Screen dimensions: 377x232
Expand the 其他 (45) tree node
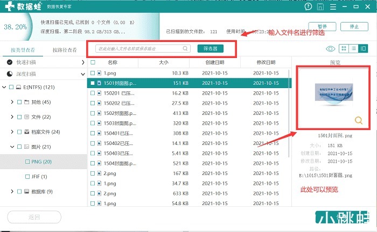[12, 102]
